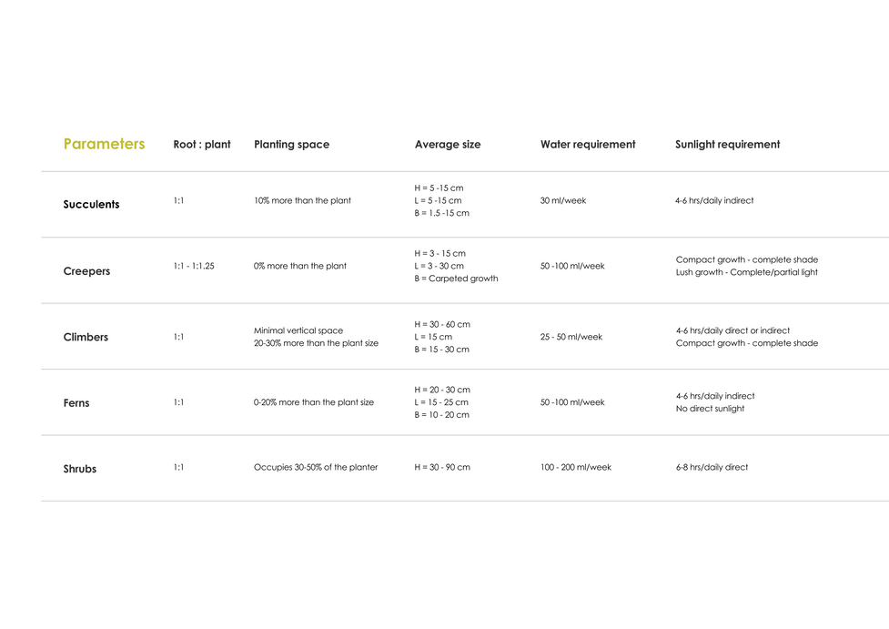Click the yellow Parameters heading
889x629 pixels.
tap(104, 144)
